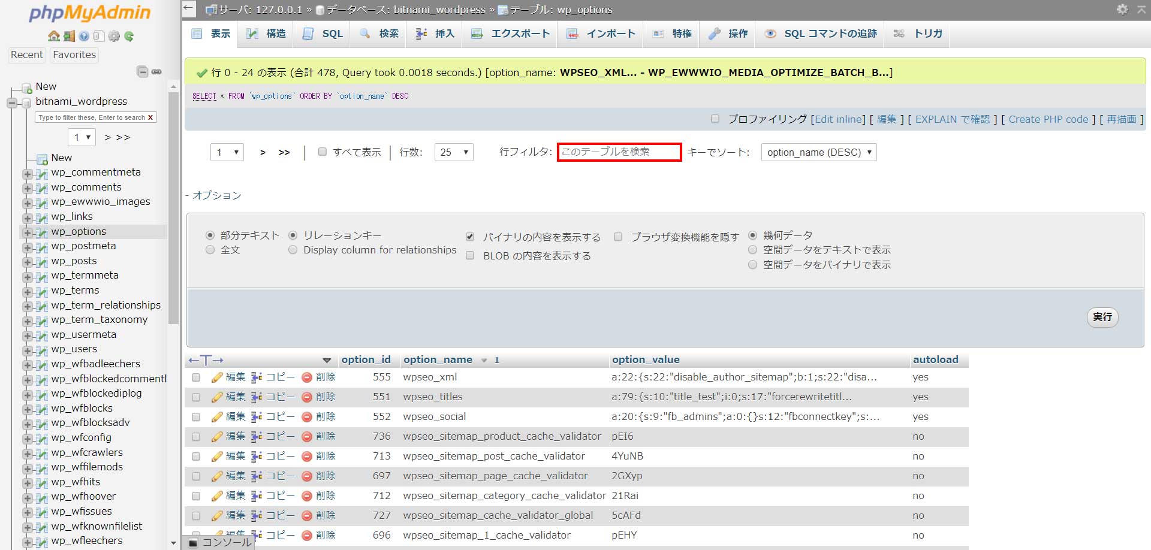
Task: Select Display column for relationships radio
Action: [x=293, y=250]
